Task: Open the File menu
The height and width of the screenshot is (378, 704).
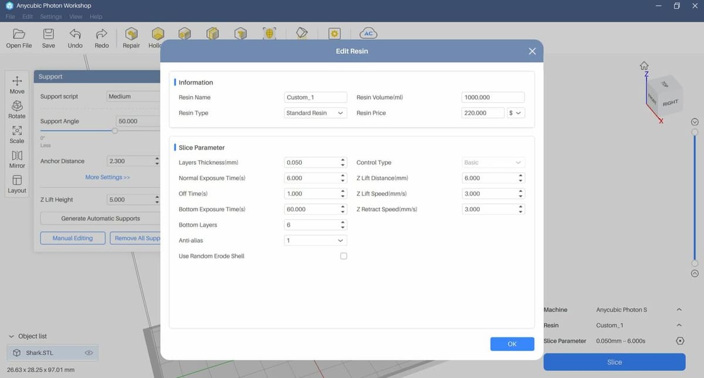Action: point(10,17)
